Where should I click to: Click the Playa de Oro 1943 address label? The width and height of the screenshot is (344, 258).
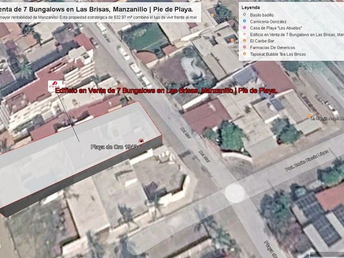click(x=114, y=147)
